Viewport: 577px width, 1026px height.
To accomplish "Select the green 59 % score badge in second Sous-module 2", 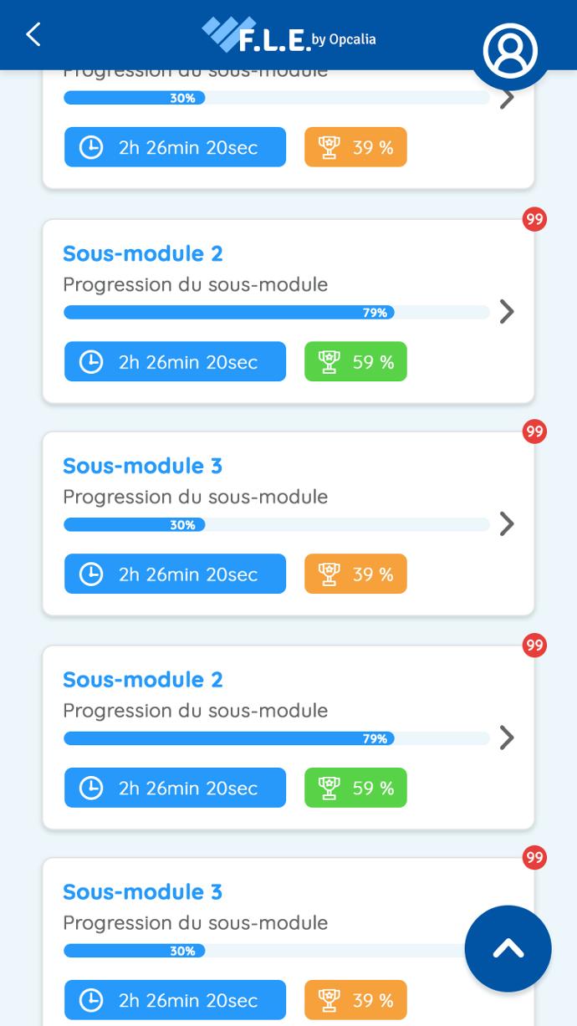I will (355, 788).
